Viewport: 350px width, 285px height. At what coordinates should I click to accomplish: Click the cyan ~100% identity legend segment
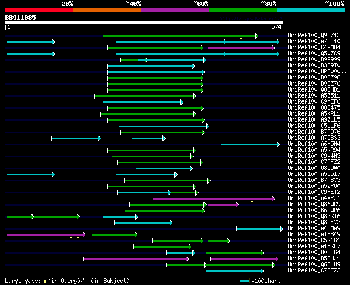(311, 10)
